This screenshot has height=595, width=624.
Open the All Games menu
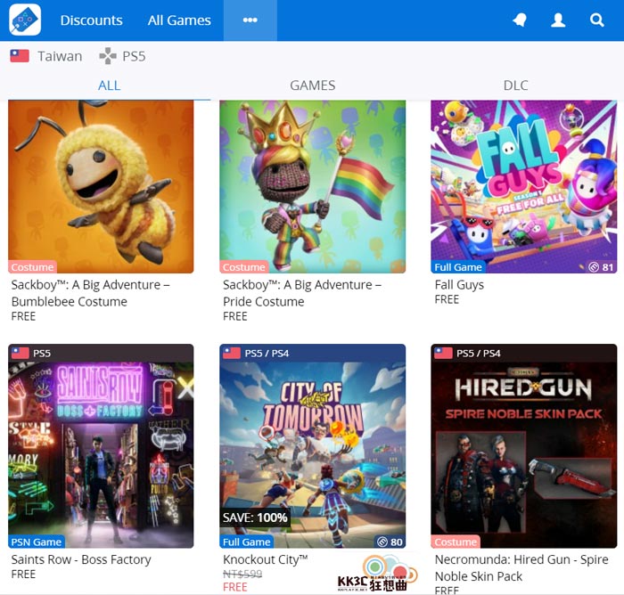[179, 20]
